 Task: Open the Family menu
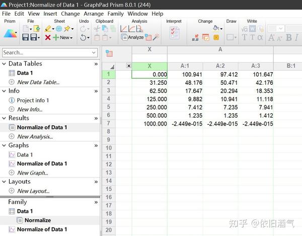click(115, 14)
